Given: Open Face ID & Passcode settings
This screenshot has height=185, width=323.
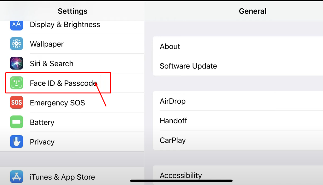Looking at the screenshot, I should coord(72,83).
